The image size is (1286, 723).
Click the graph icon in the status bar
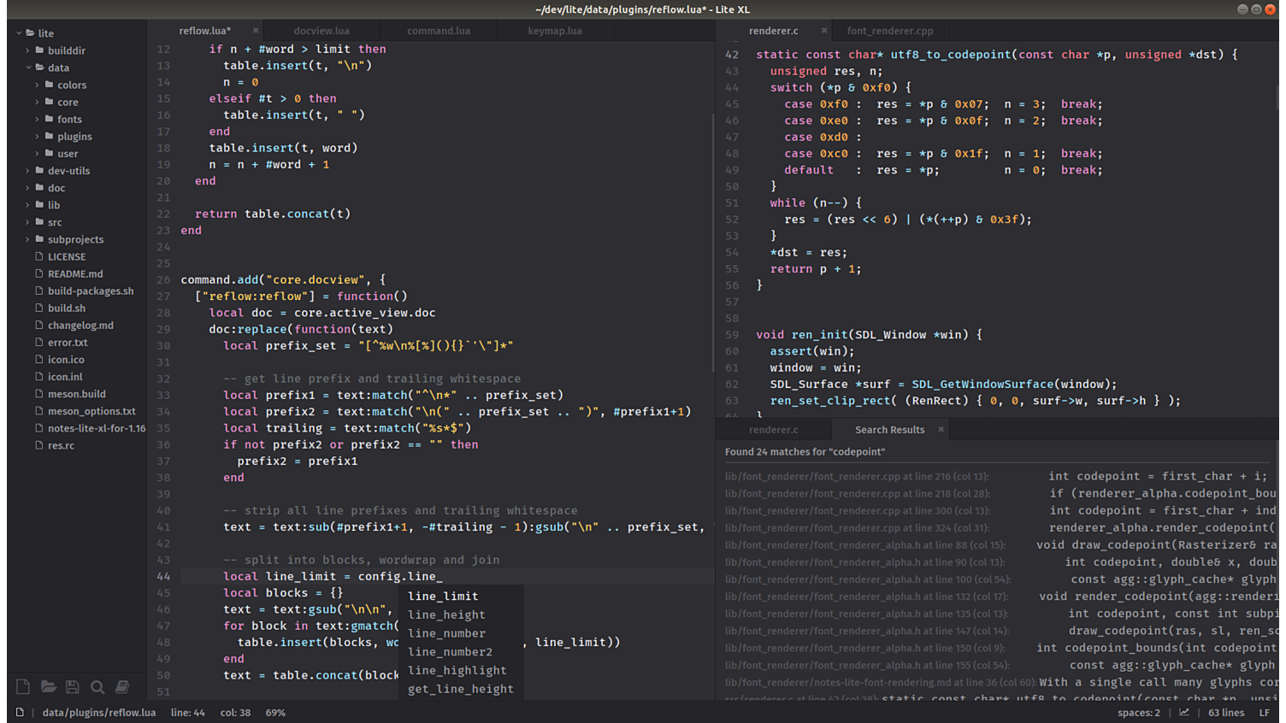tap(1184, 712)
